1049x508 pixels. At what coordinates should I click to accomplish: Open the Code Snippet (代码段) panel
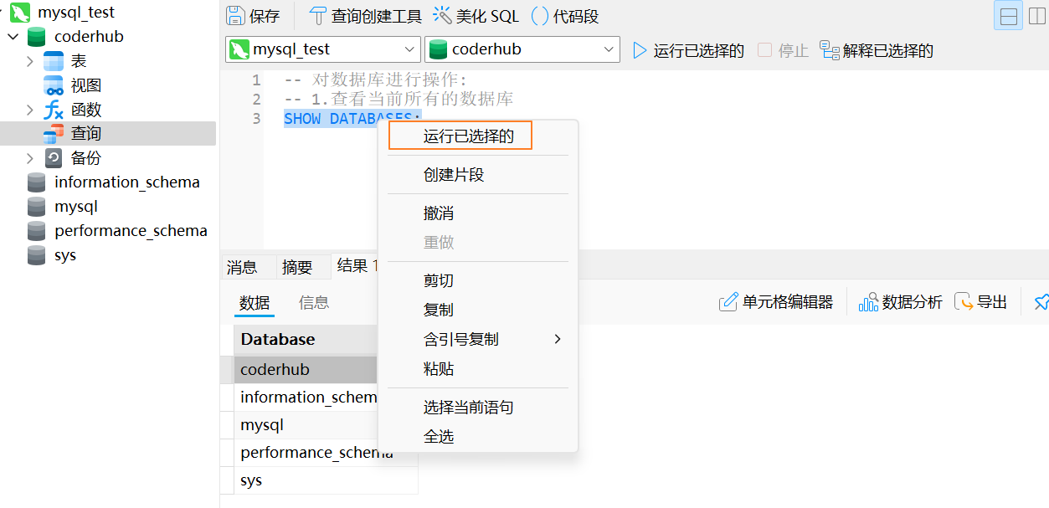pyautogui.click(x=541, y=16)
